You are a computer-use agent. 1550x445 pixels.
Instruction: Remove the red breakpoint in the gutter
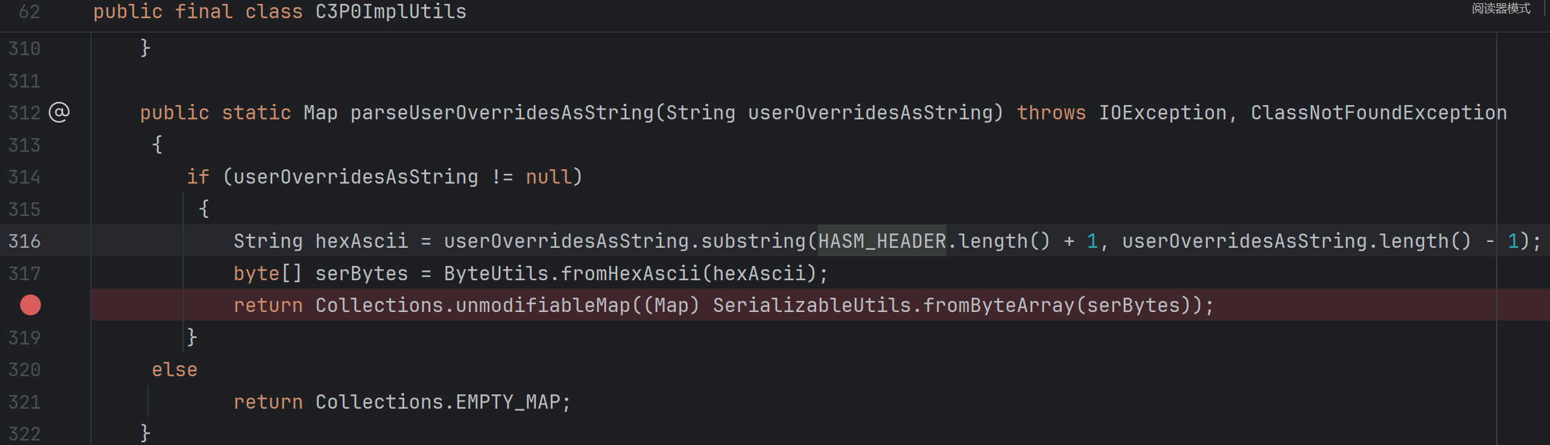point(31,305)
